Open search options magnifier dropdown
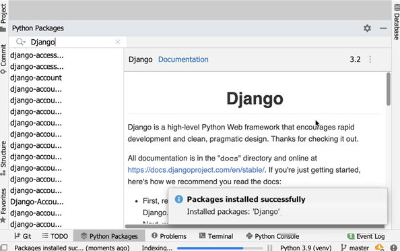 20,42
